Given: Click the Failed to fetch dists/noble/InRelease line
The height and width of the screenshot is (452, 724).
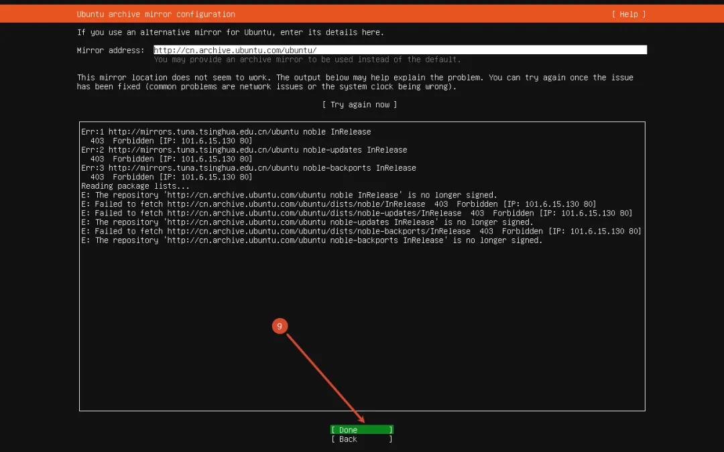Looking at the screenshot, I should coord(339,204).
